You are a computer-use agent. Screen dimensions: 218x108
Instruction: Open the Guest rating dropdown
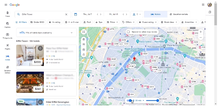(x=148, y=22)
